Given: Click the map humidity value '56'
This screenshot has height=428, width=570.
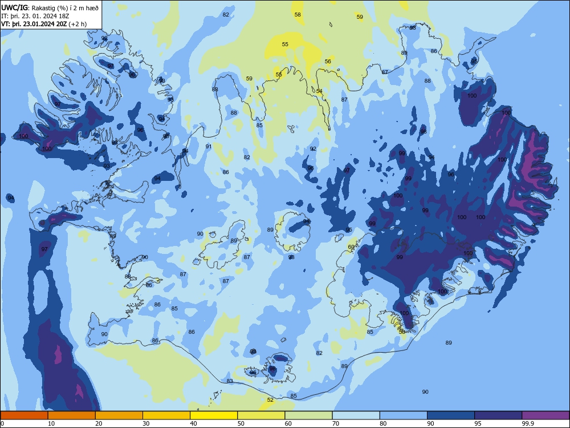Looking at the screenshot, I should coord(328,62).
